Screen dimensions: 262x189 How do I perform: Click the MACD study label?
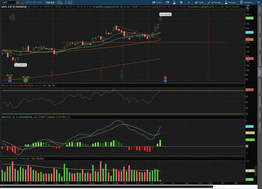pyautogui.click(x=19, y=117)
